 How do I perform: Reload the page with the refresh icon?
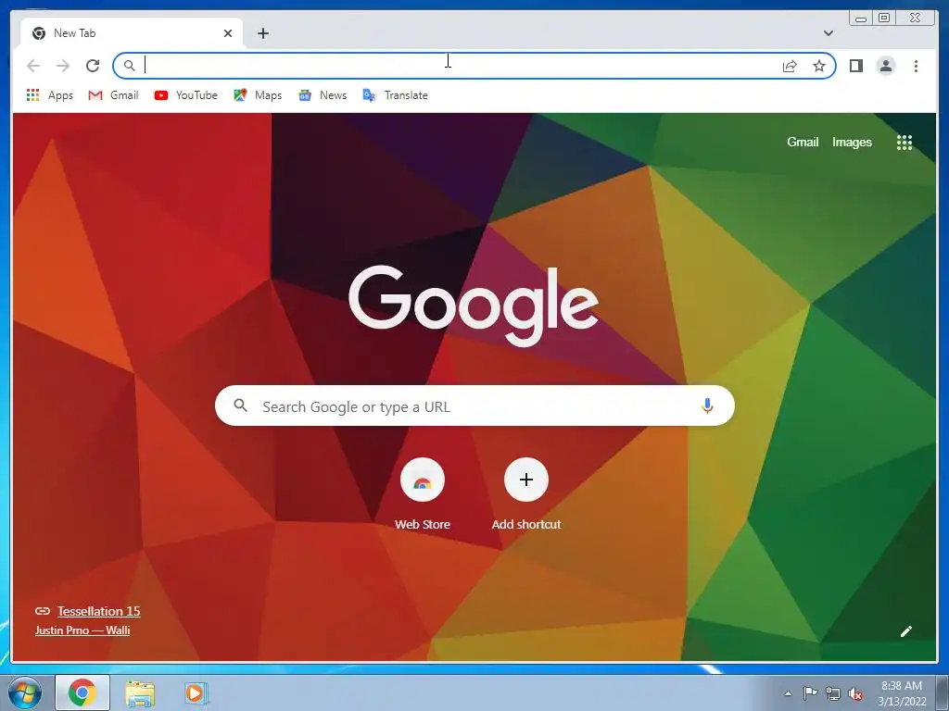(93, 66)
